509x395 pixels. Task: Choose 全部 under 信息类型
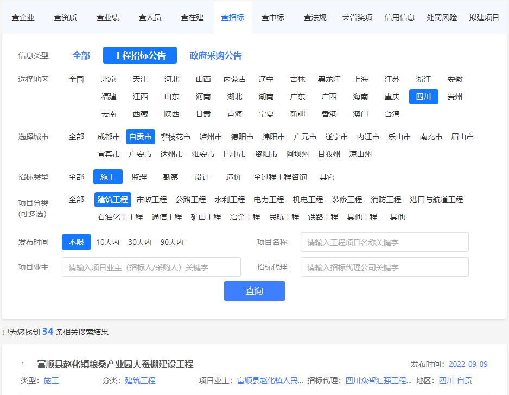click(81, 55)
